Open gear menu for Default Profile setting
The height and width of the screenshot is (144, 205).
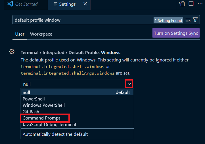tap(12, 52)
